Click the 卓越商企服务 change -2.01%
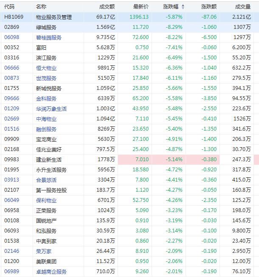 coord(174,271)
